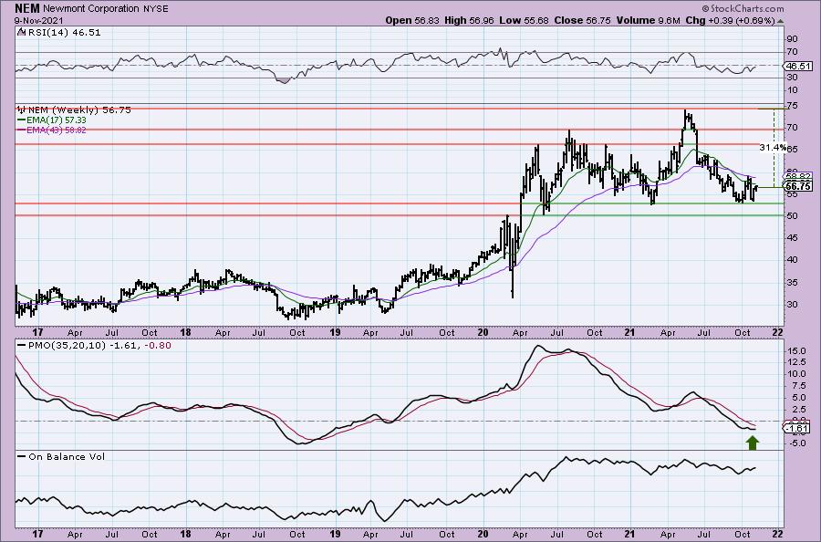Click the 17 year label on bottom axis
The width and height of the screenshot is (821, 542).
click(37, 534)
